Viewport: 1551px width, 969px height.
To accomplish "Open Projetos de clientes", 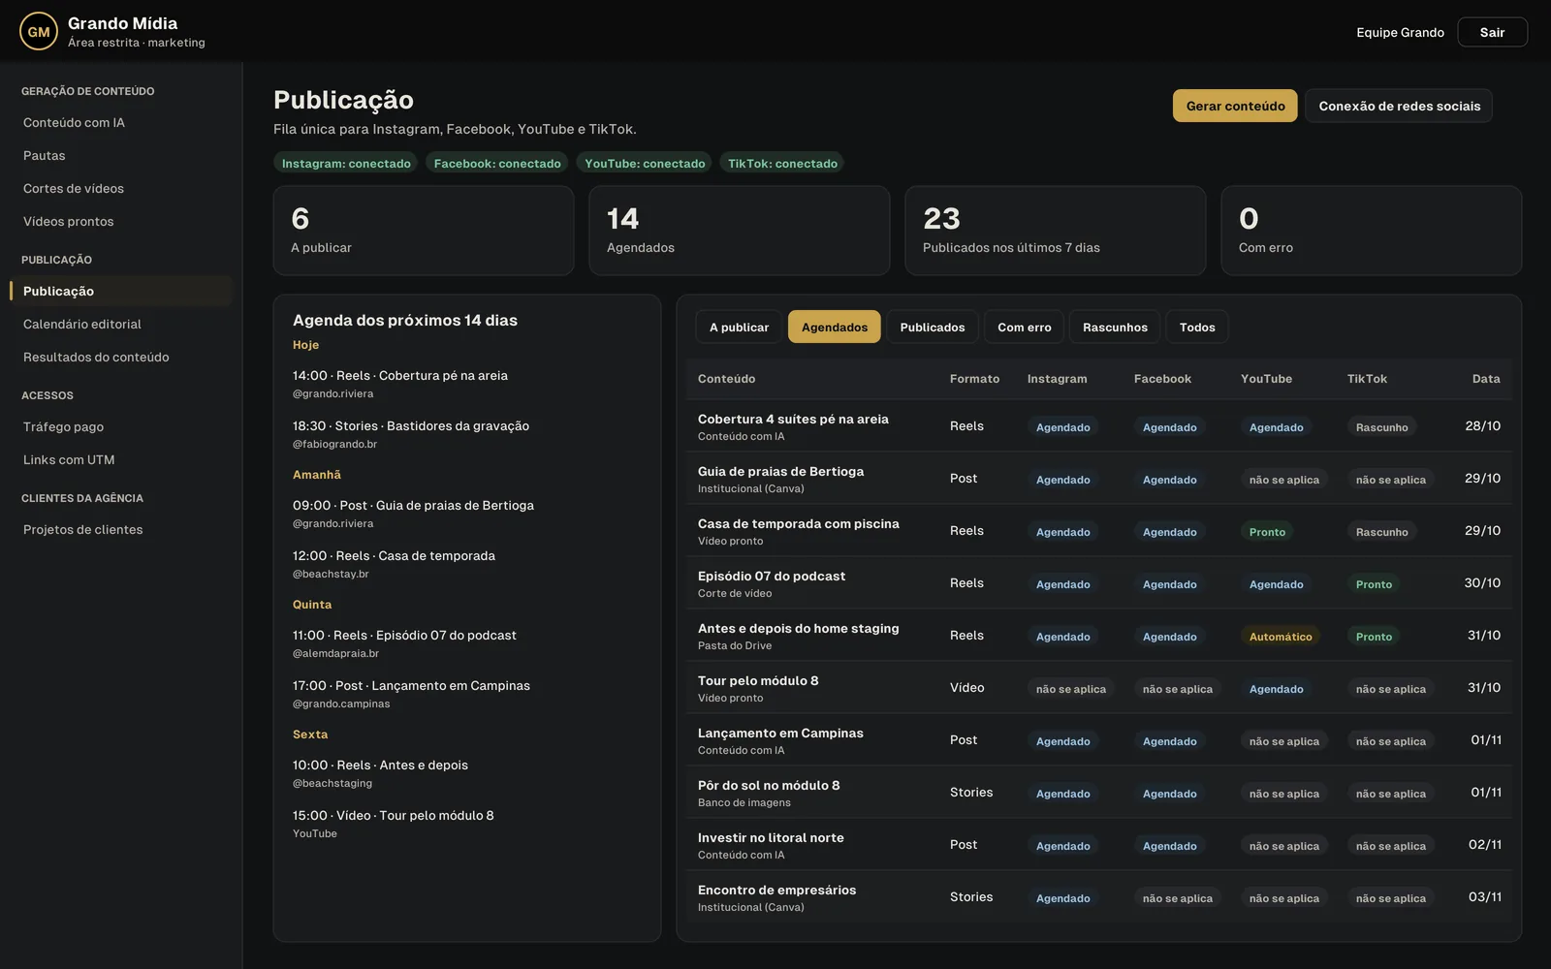I will point(121,530).
